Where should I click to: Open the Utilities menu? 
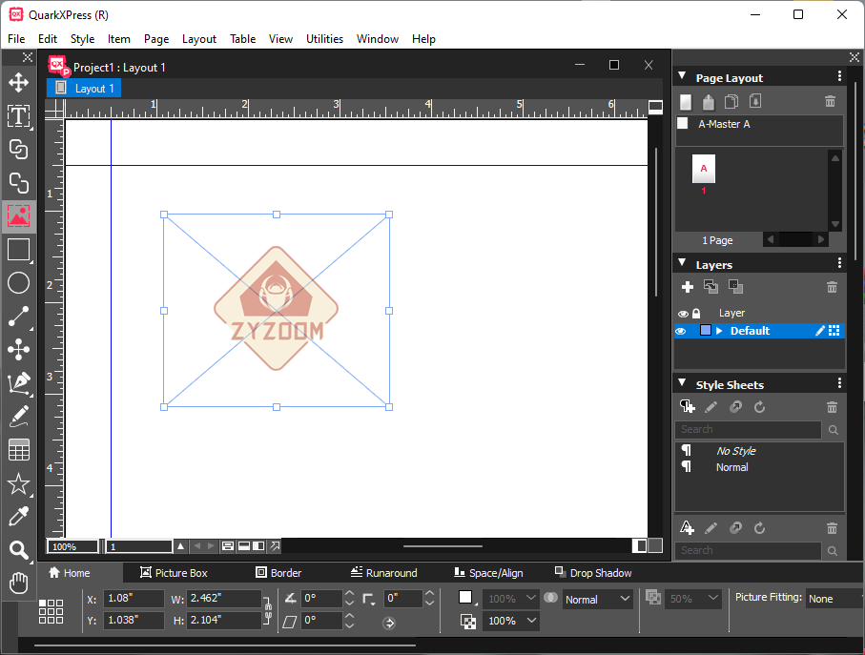click(324, 39)
